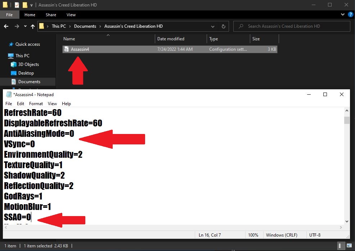Screen dimensions: 355x251
Task: Open the Share ribbon tab
Action: pos(51,15)
